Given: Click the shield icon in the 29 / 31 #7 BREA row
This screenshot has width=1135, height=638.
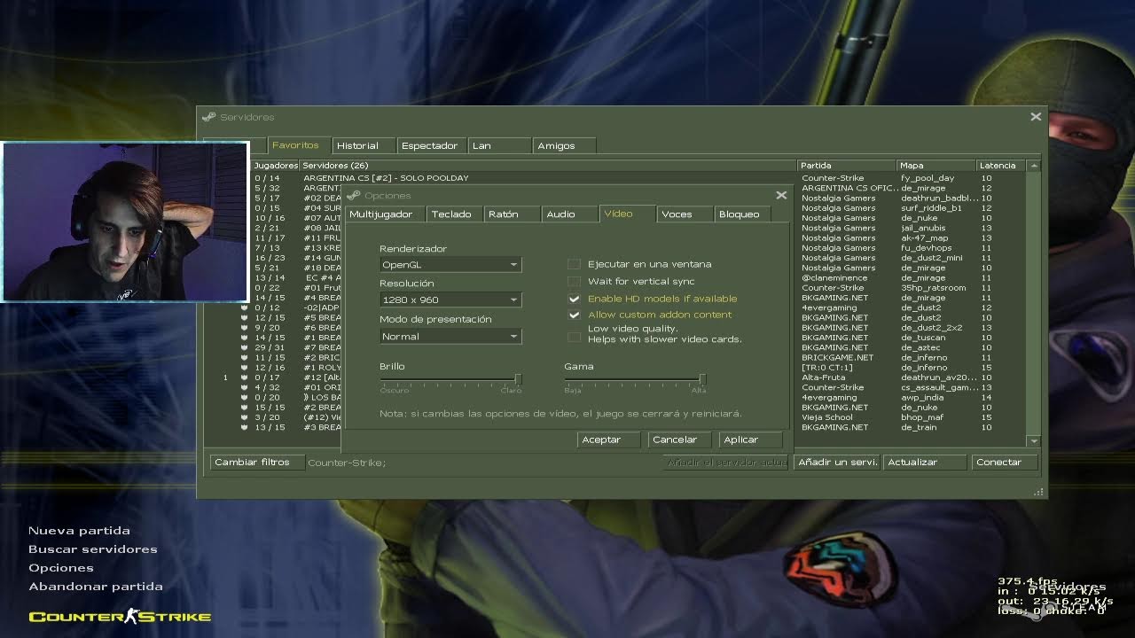Looking at the screenshot, I should coord(245,347).
